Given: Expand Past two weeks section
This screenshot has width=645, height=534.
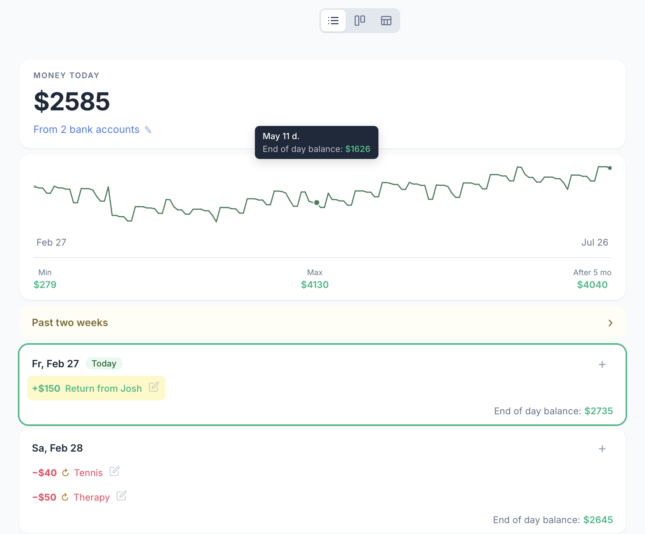Looking at the screenshot, I should 322,323.
